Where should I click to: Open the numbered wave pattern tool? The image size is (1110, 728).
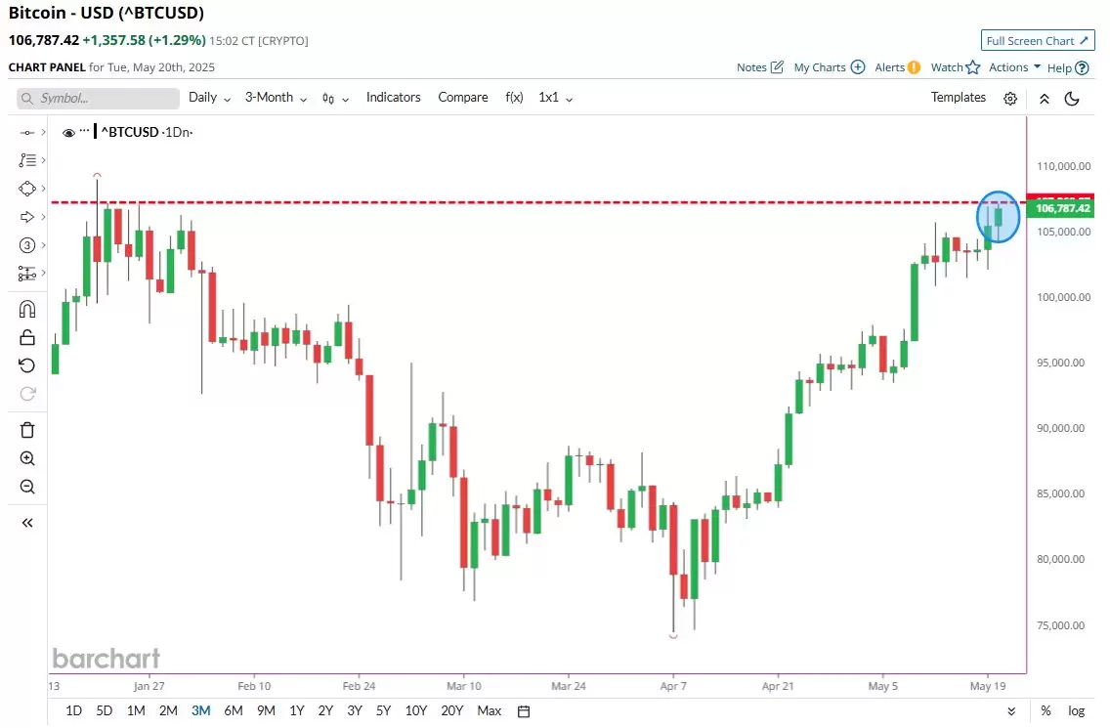(27, 245)
